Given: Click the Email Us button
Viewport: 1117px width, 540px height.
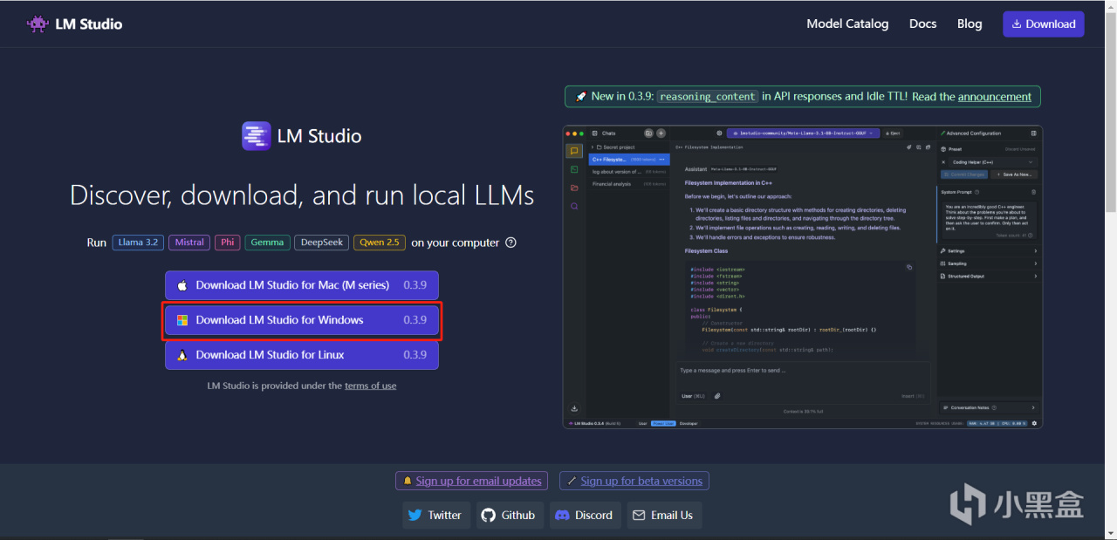Looking at the screenshot, I should (664, 515).
